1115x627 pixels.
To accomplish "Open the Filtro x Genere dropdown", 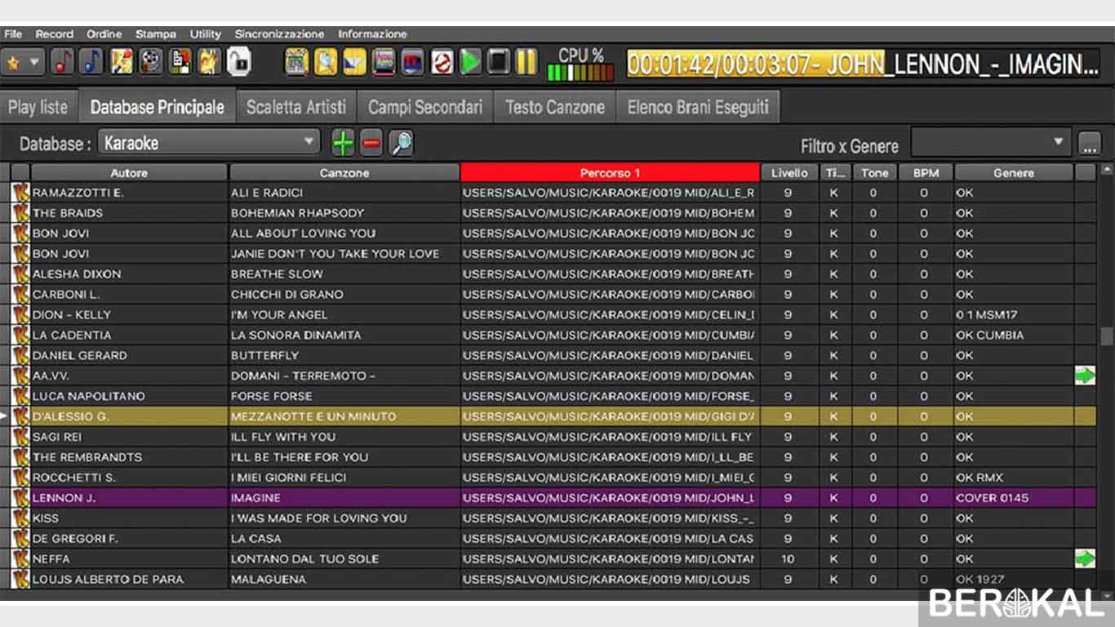I will (991, 143).
